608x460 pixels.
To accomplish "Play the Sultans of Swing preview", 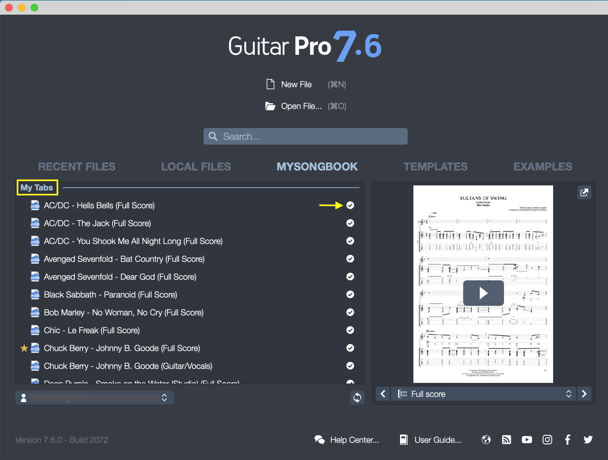I will (483, 293).
